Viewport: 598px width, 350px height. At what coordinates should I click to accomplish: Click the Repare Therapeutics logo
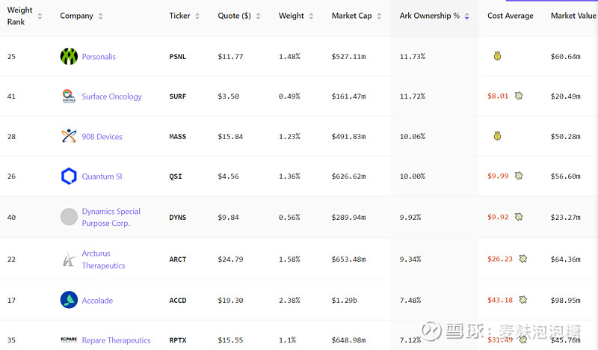[69, 340]
